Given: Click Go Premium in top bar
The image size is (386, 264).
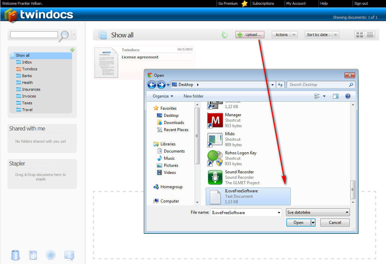Looking at the screenshot, I should coord(228,3).
